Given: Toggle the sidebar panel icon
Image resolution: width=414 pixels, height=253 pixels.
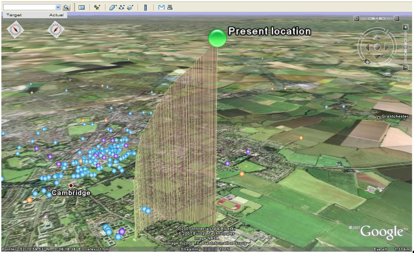Looking at the screenshot, I should click(x=81, y=7).
